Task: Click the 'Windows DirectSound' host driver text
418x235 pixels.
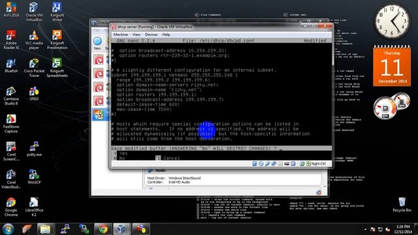Action: click(184, 178)
